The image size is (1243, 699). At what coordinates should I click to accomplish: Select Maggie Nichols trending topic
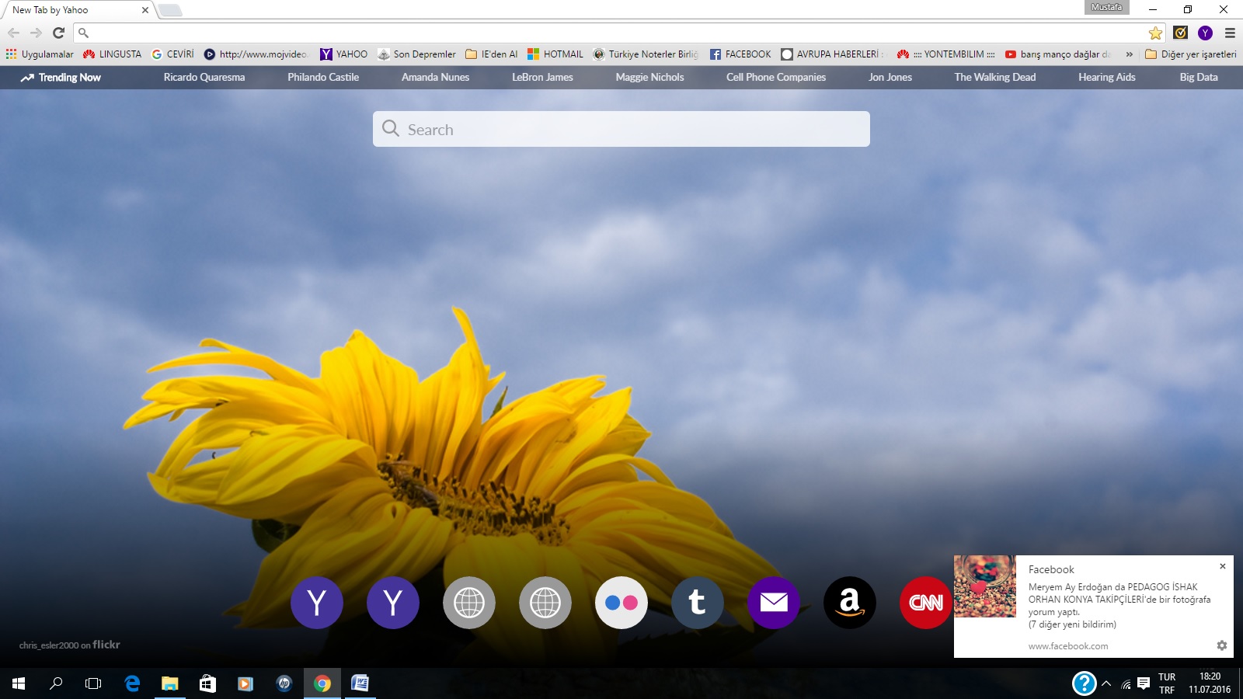[649, 78]
